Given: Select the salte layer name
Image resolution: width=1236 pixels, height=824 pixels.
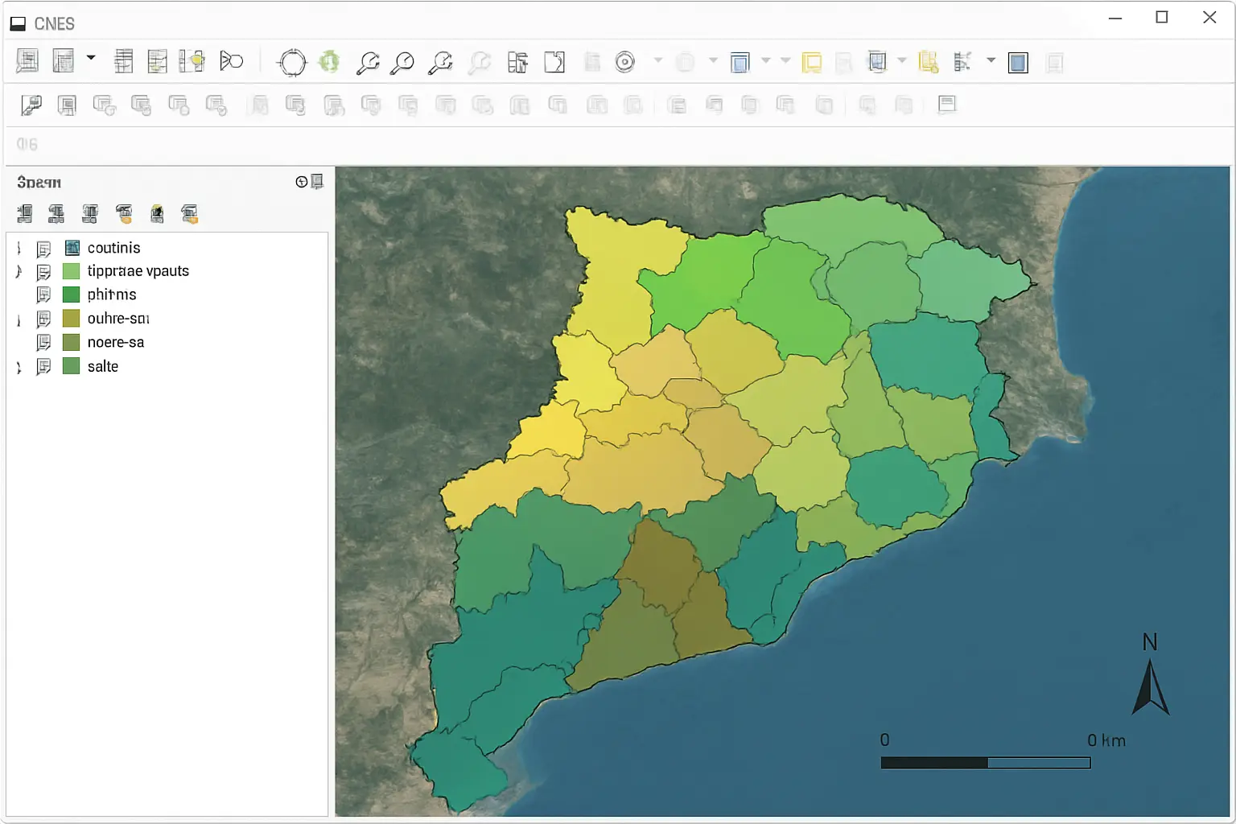Looking at the screenshot, I should [x=103, y=366].
